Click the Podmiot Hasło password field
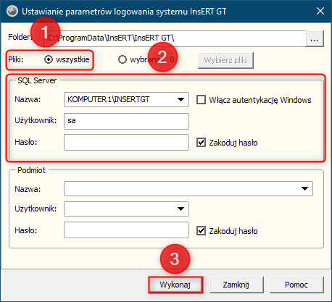This screenshot has width=332, height=302. [x=126, y=230]
